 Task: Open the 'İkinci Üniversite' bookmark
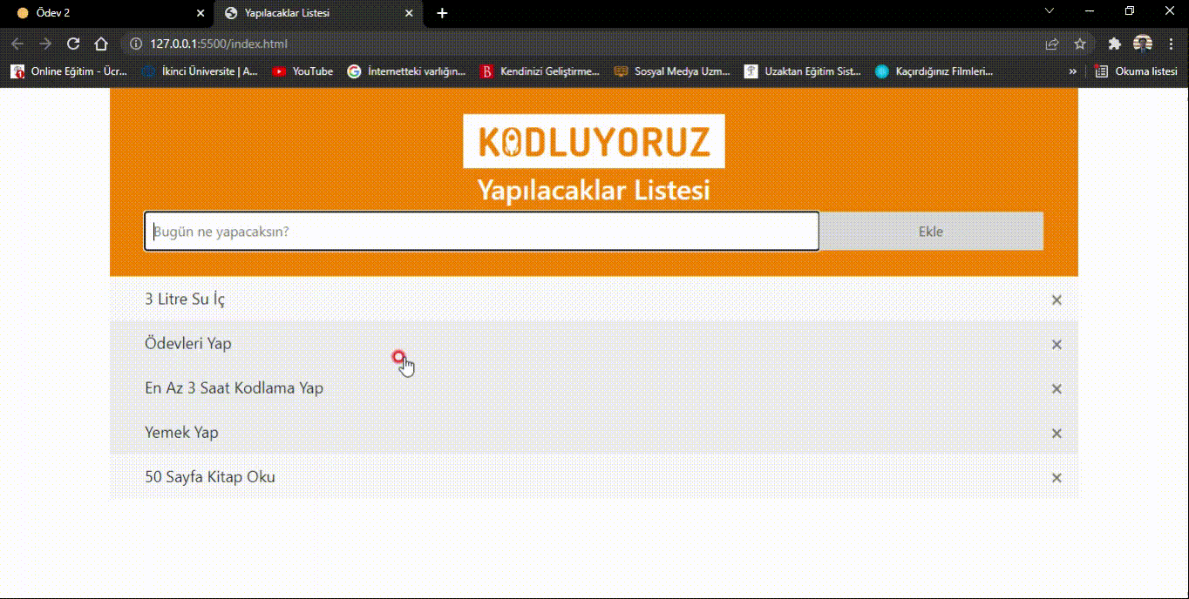(200, 71)
